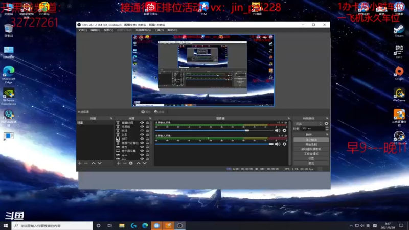409x230 pixels.
Task: Toggle visibility of second text source
Action: coord(142,126)
